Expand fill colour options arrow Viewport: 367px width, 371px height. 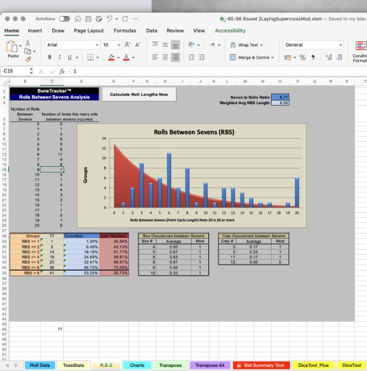(119, 58)
